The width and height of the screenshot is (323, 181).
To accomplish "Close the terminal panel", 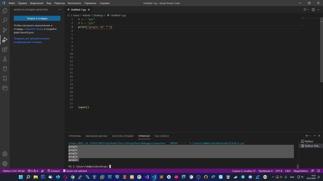I will 319,136.
